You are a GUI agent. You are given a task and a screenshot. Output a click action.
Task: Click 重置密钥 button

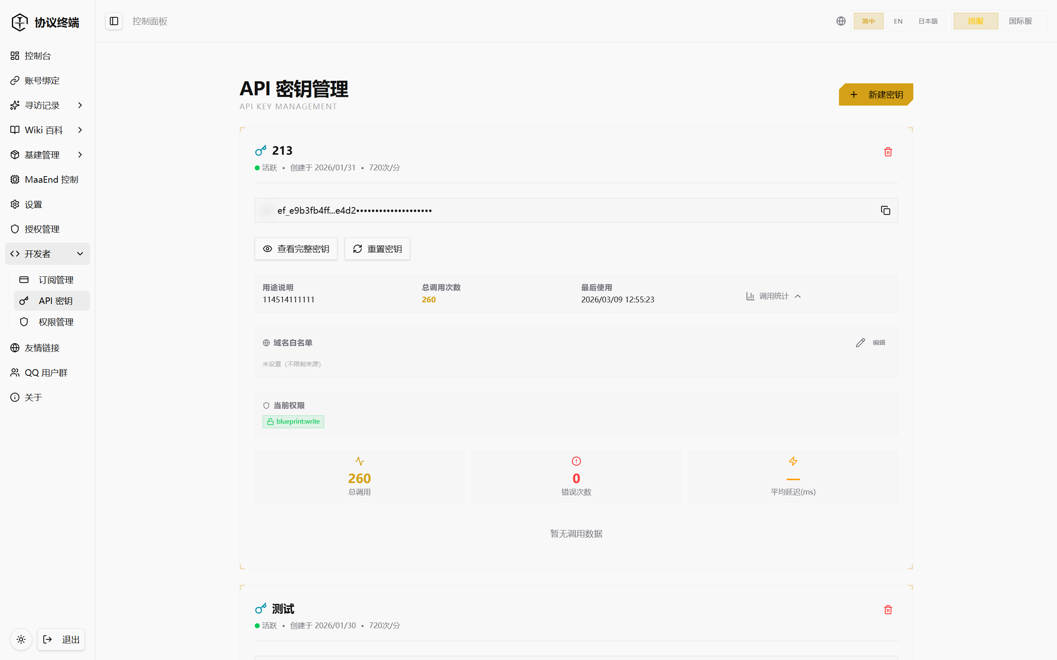coord(377,249)
